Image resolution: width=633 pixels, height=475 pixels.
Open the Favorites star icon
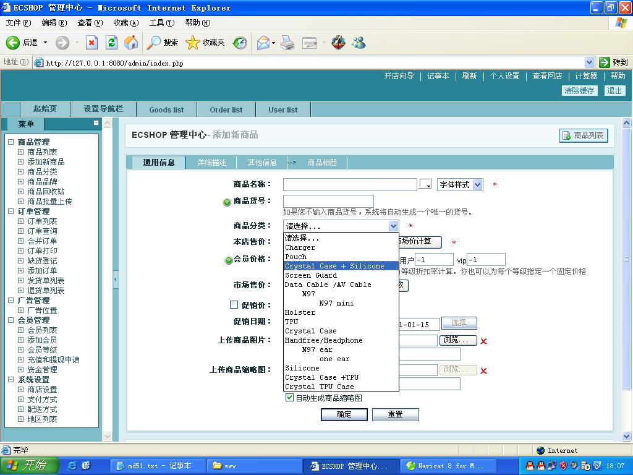[x=193, y=43]
